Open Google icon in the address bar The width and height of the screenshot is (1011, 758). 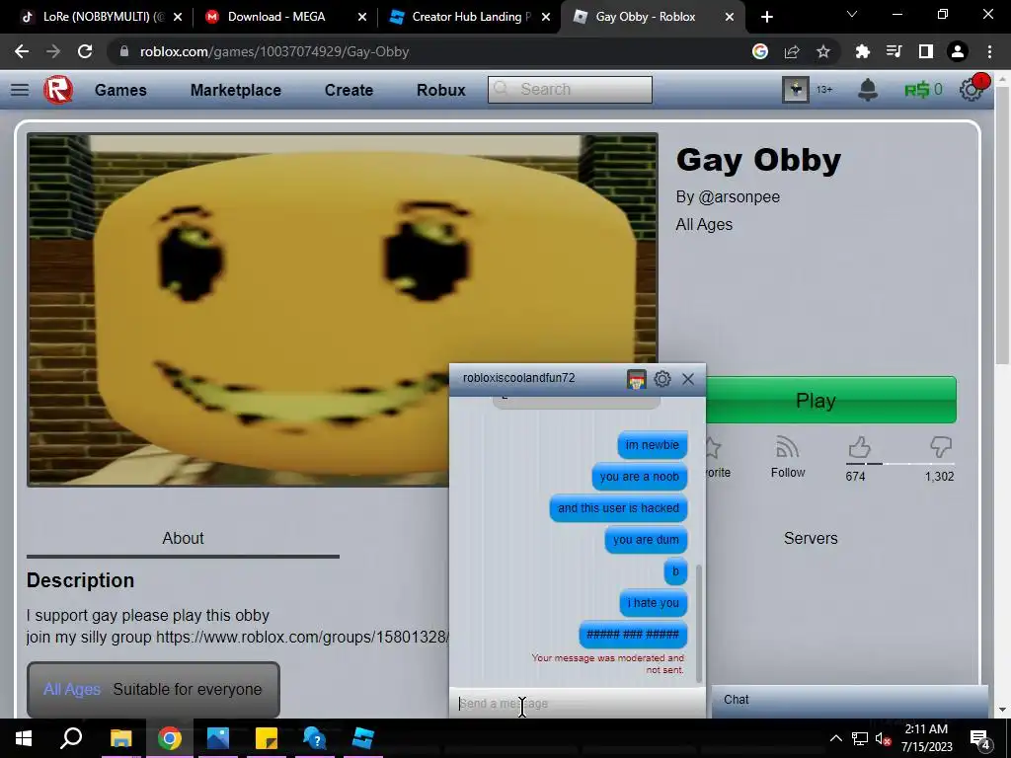[x=760, y=51]
